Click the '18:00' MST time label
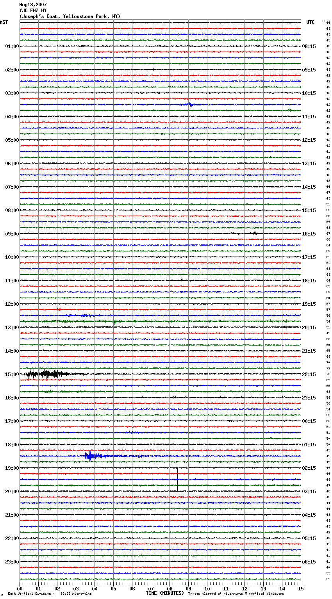This screenshot has width=332, height=599. point(12,445)
